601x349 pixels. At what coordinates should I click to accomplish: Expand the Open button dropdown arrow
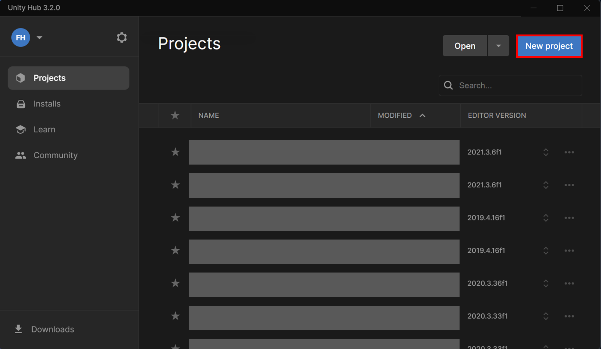point(498,46)
